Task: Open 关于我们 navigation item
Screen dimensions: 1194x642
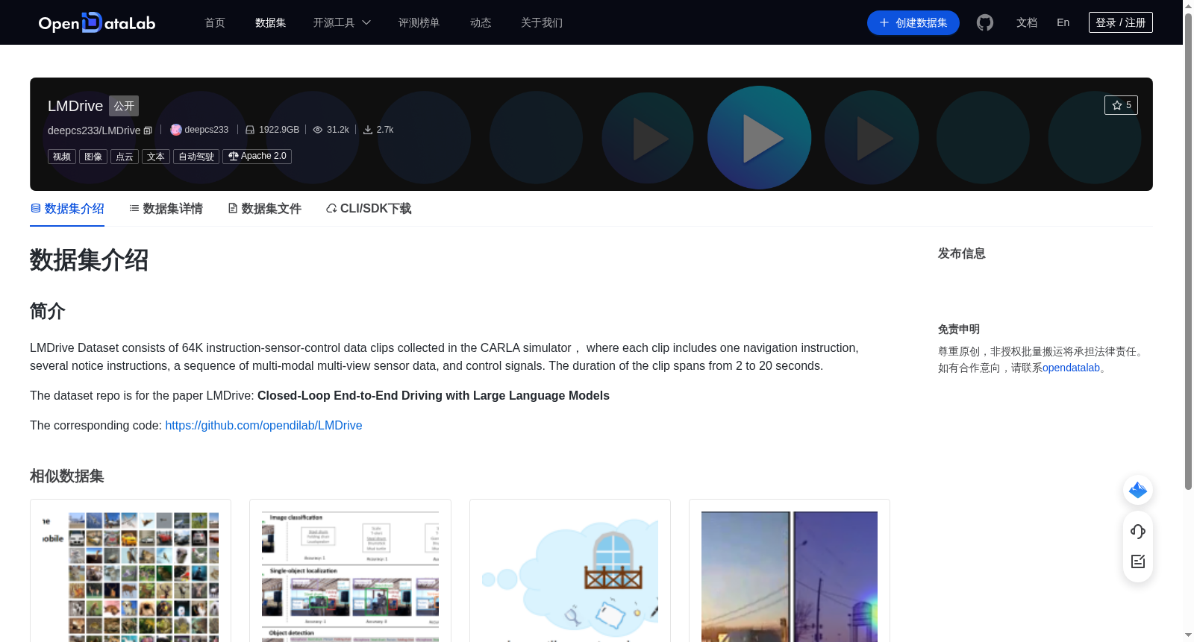Action: [x=542, y=22]
